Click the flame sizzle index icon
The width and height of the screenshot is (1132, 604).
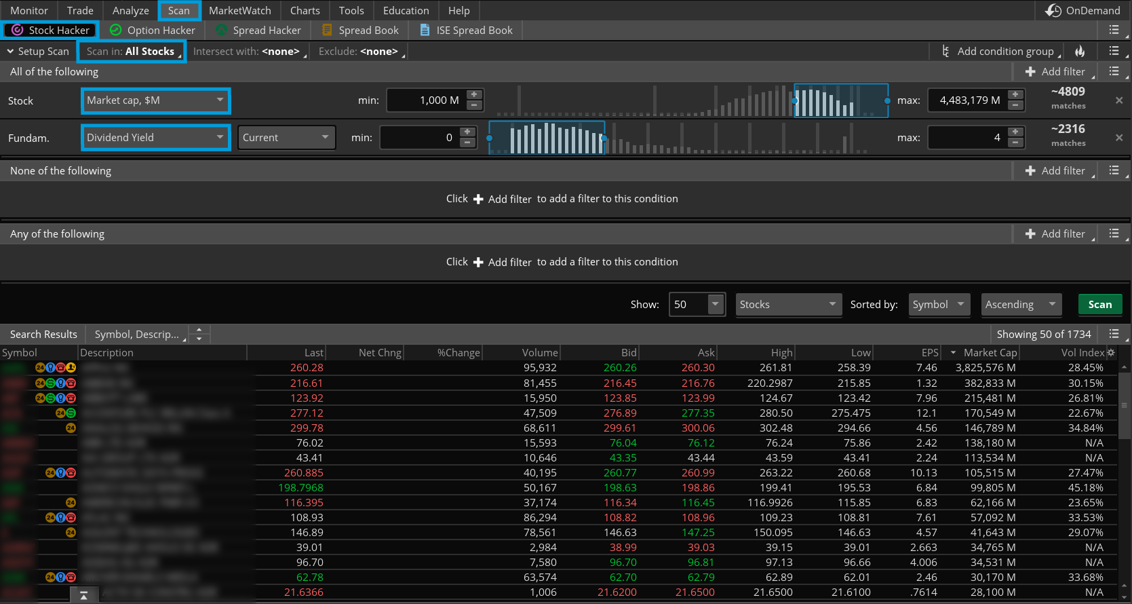coord(1080,51)
